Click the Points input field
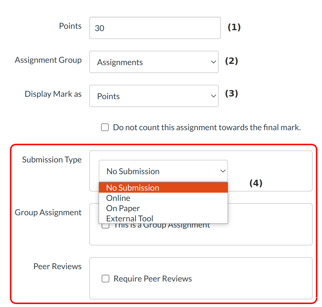Image resolution: width=322 pixels, height=307 pixels. point(155,28)
